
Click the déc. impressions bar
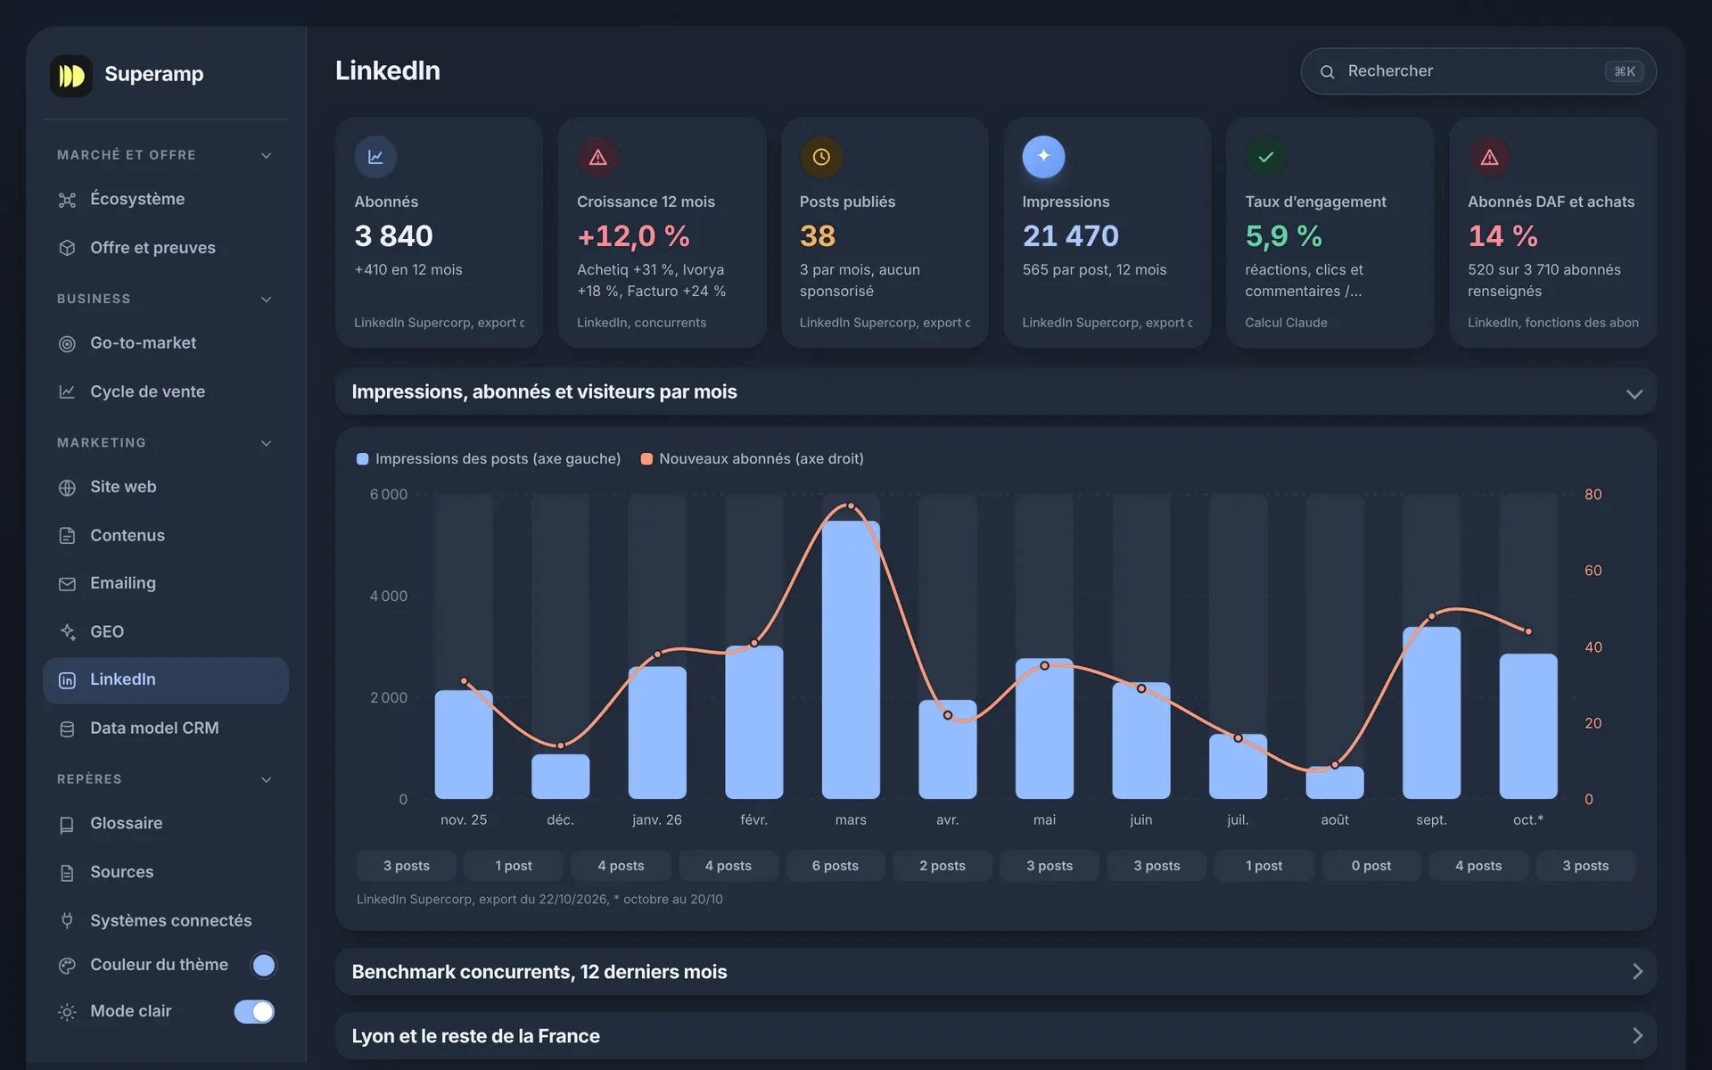pyautogui.click(x=560, y=777)
